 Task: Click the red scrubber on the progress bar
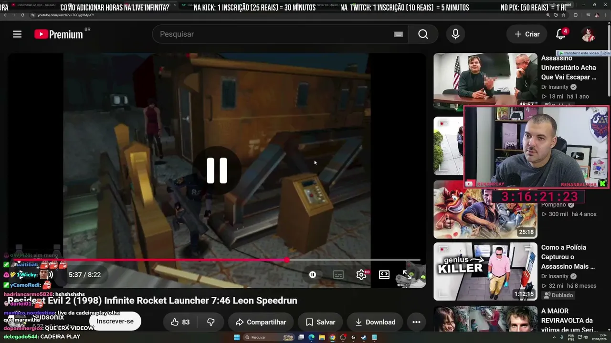tap(286, 260)
